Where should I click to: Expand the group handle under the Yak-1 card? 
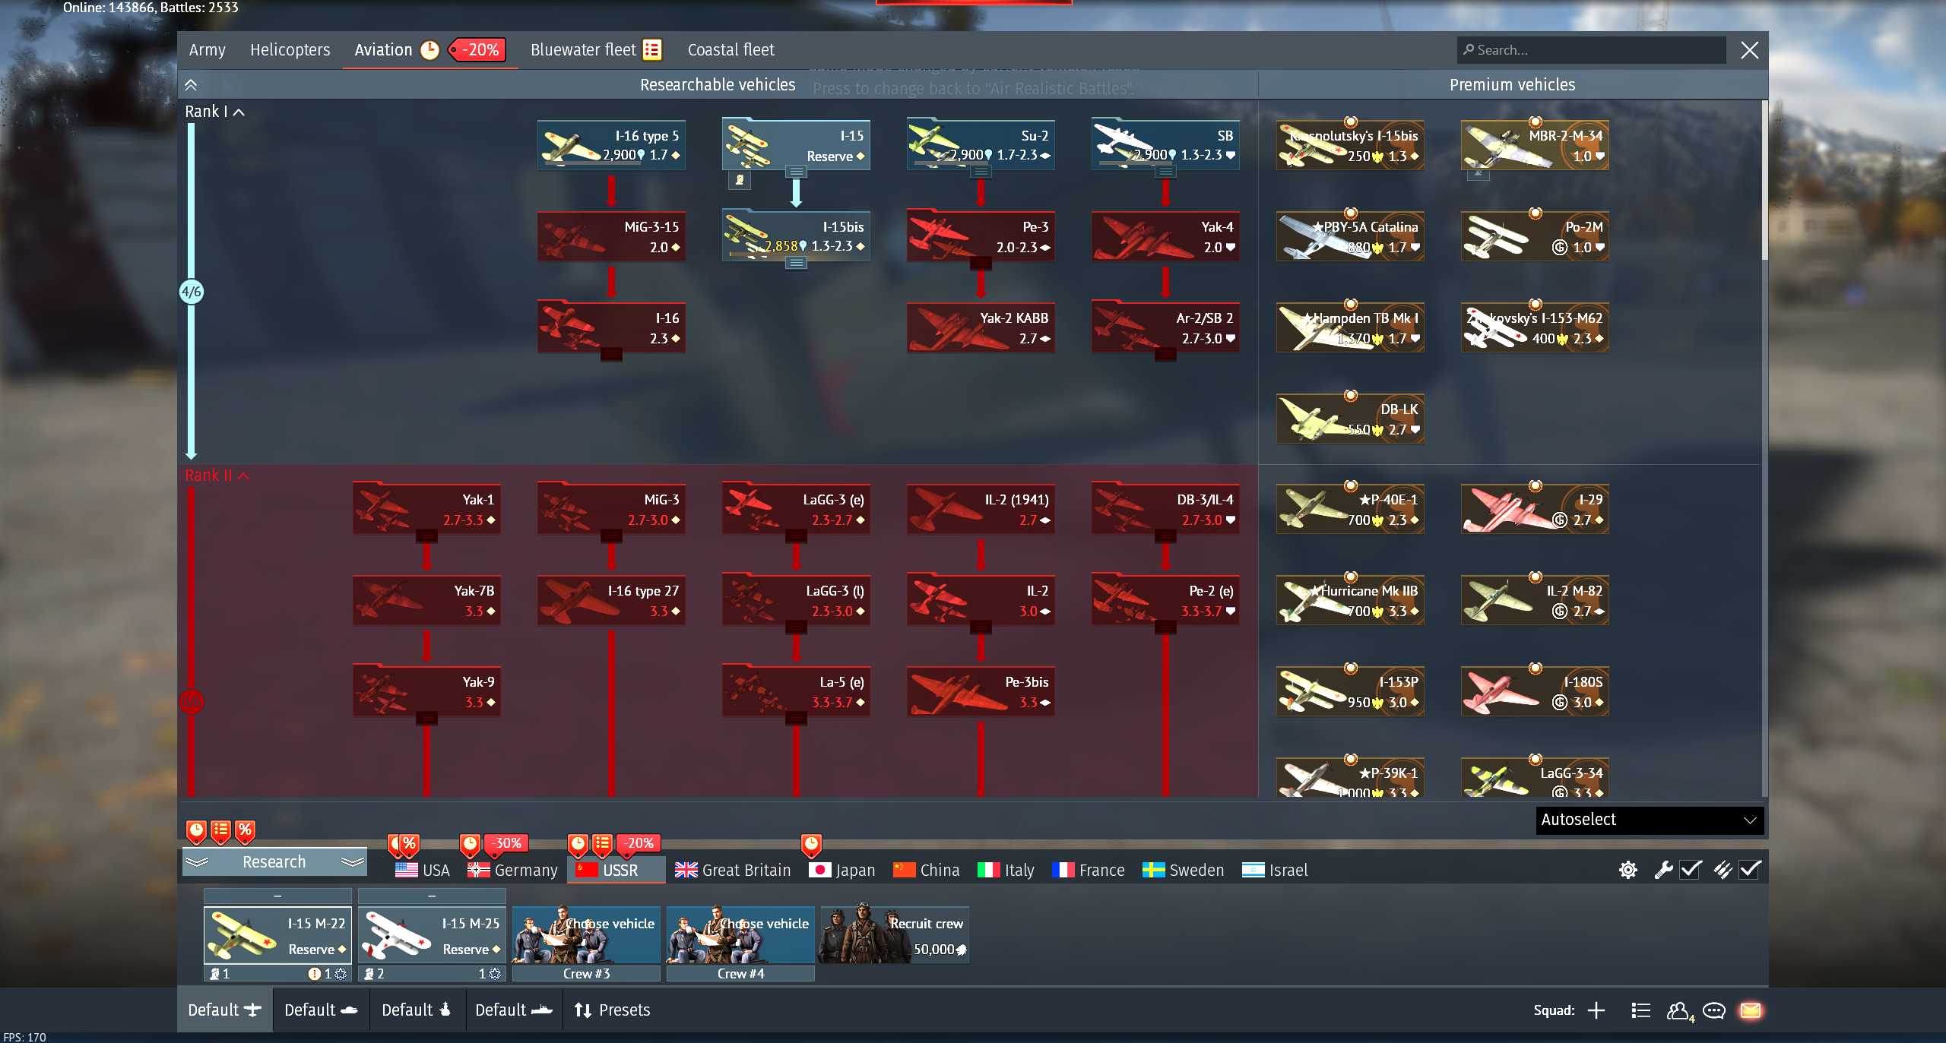coord(426,536)
